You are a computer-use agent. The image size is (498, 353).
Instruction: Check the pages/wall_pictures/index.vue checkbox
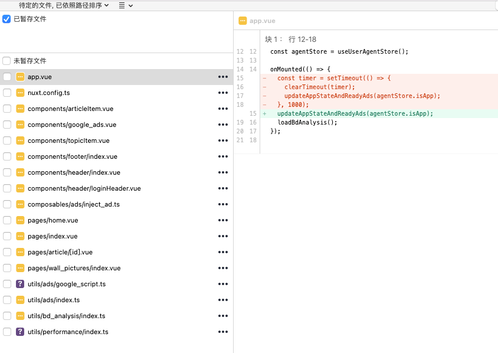[x=7, y=268]
